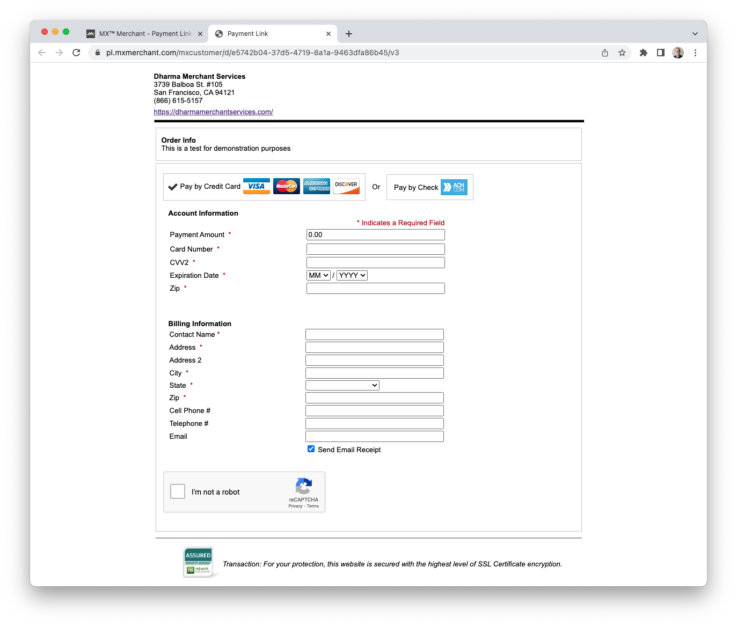Open the MM month dropdown
The width and height of the screenshot is (737, 626).
coord(318,275)
